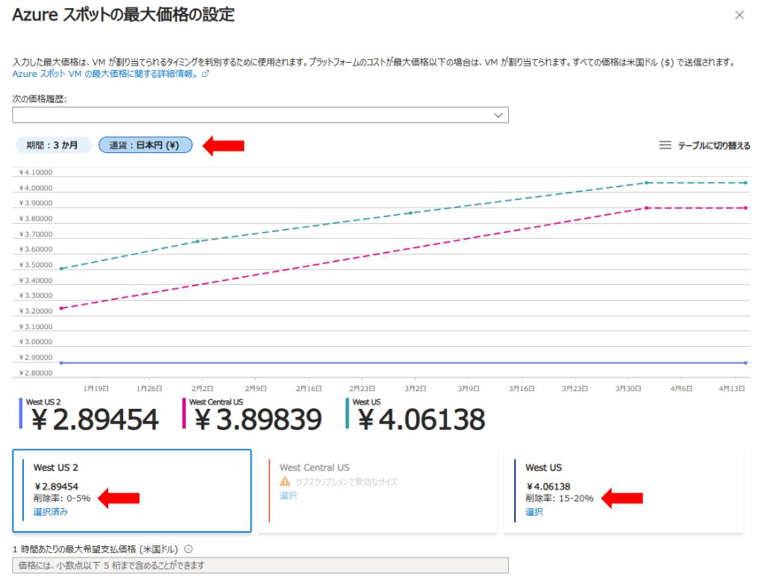Click the magenta West Central US legend color bar

pyautogui.click(x=184, y=413)
